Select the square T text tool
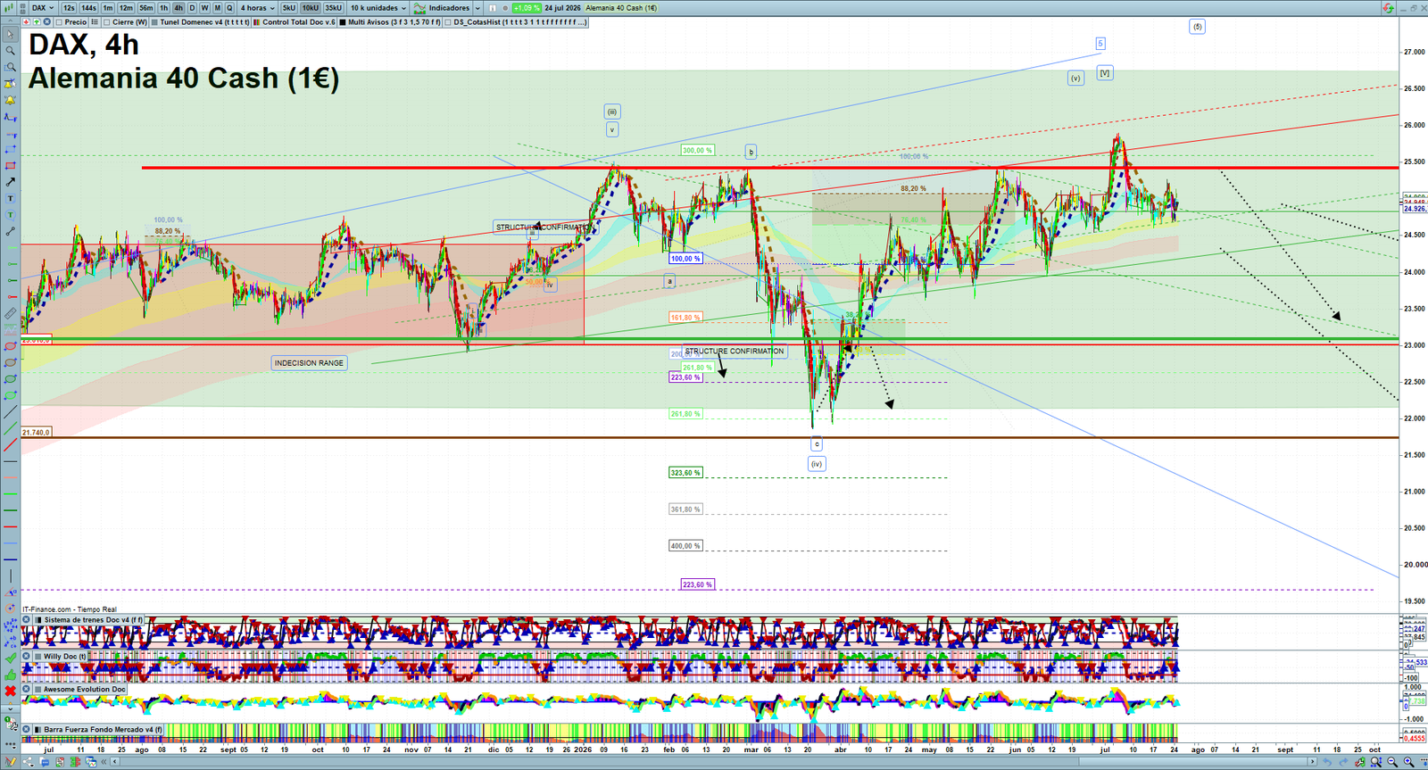The image size is (1428, 770). tap(11, 198)
